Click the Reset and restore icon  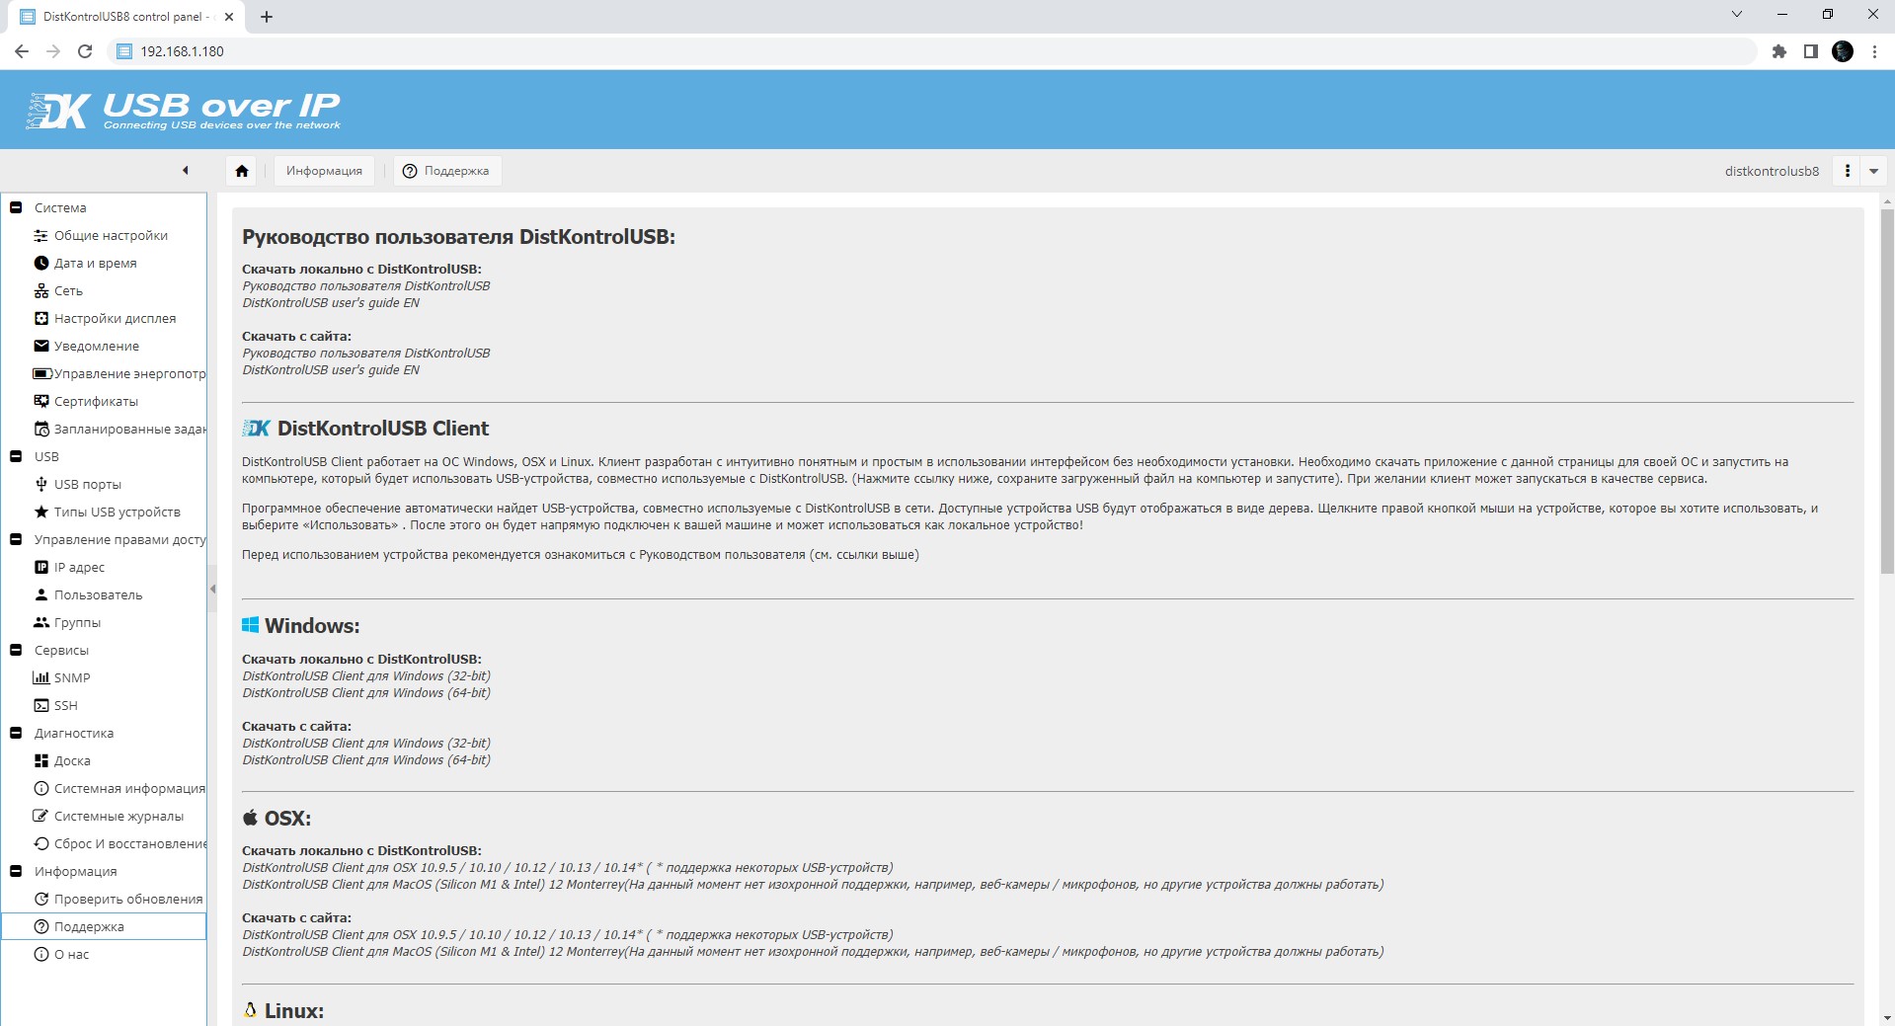click(x=40, y=843)
